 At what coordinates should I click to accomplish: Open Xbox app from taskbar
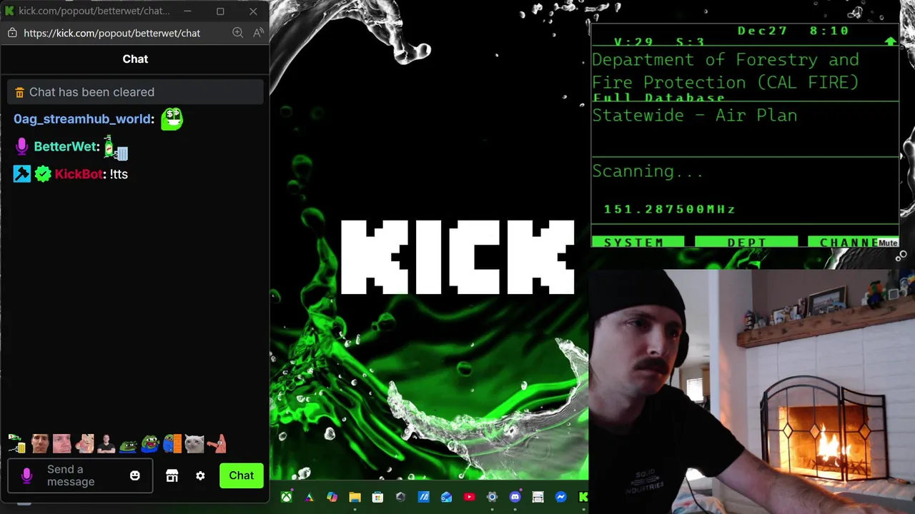pyautogui.click(x=286, y=497)
